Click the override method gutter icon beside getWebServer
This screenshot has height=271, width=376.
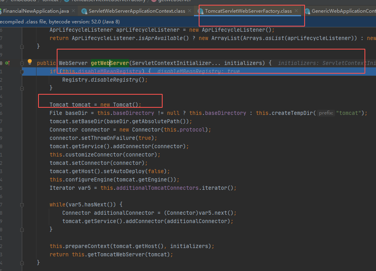8,63
